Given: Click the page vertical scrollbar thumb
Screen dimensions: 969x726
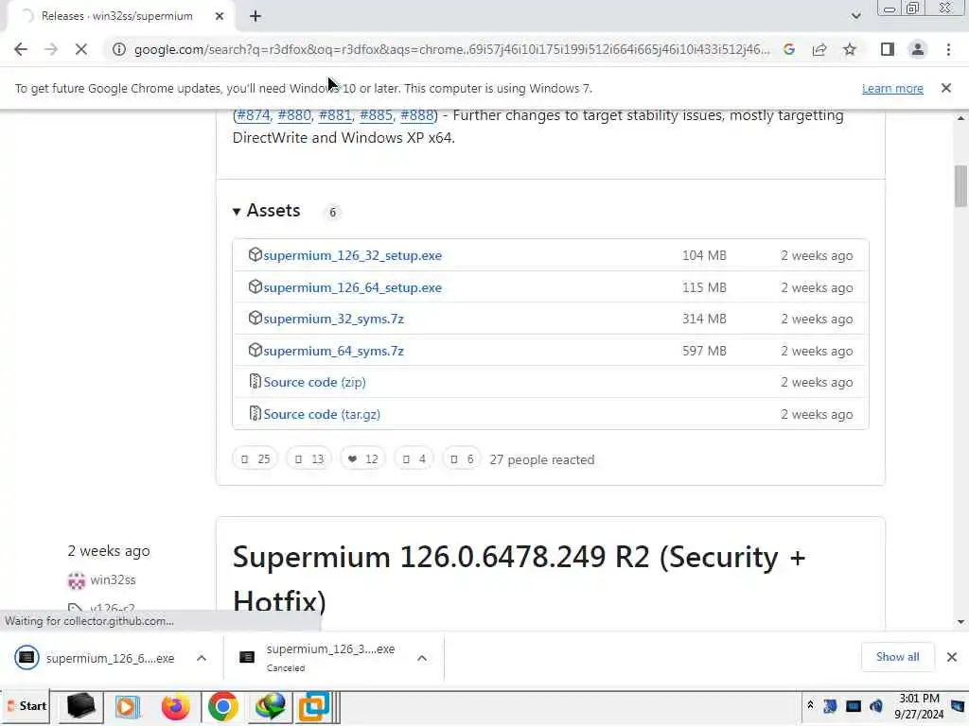Looking at the screenshot, I should tap(960, 186).
